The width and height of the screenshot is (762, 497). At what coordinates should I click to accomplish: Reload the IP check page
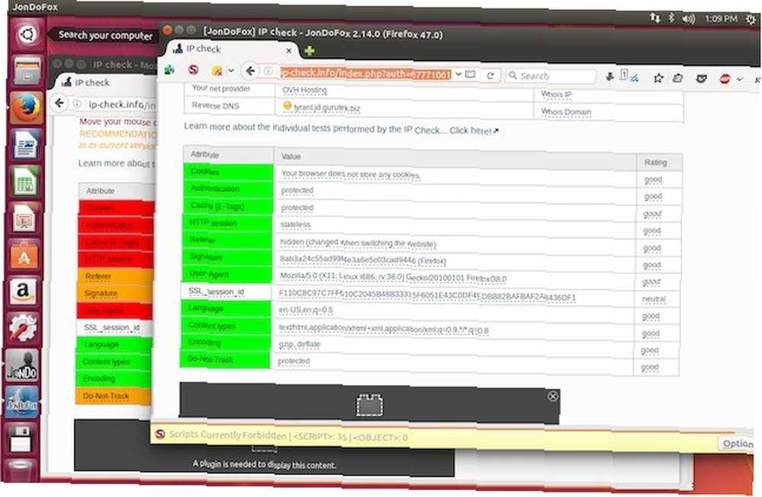(491, 75)
